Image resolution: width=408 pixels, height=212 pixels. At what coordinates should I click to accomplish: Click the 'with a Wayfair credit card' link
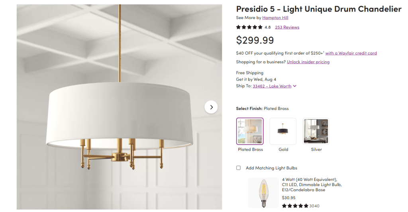351,53
